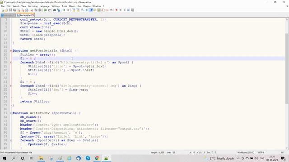Click the Stop recording macro icon
This screenshot has width=289, height=162.
pos(120,10)
